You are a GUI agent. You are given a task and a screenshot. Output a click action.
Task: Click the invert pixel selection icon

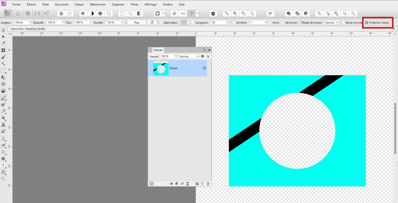(139, 13)
